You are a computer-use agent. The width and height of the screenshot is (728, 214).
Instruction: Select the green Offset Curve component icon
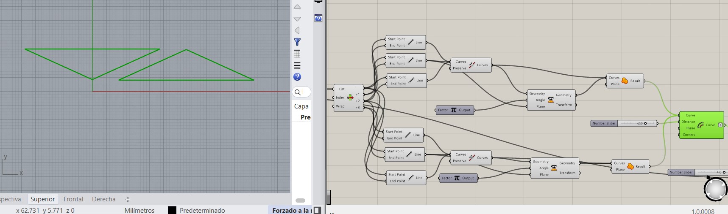[700, 125]
